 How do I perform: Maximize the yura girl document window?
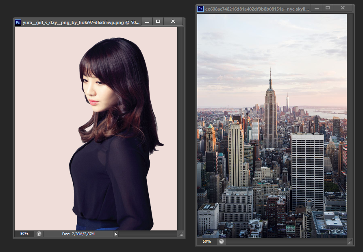(x=158, y=22)
